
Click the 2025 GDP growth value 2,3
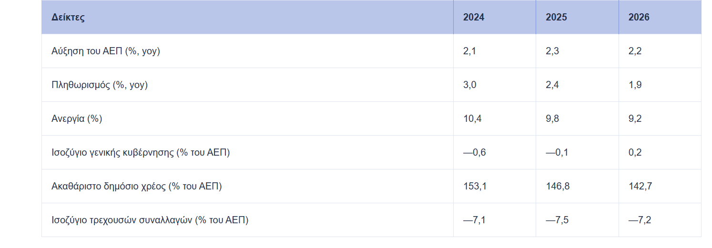pyautogui.click(x=552, y=51)
